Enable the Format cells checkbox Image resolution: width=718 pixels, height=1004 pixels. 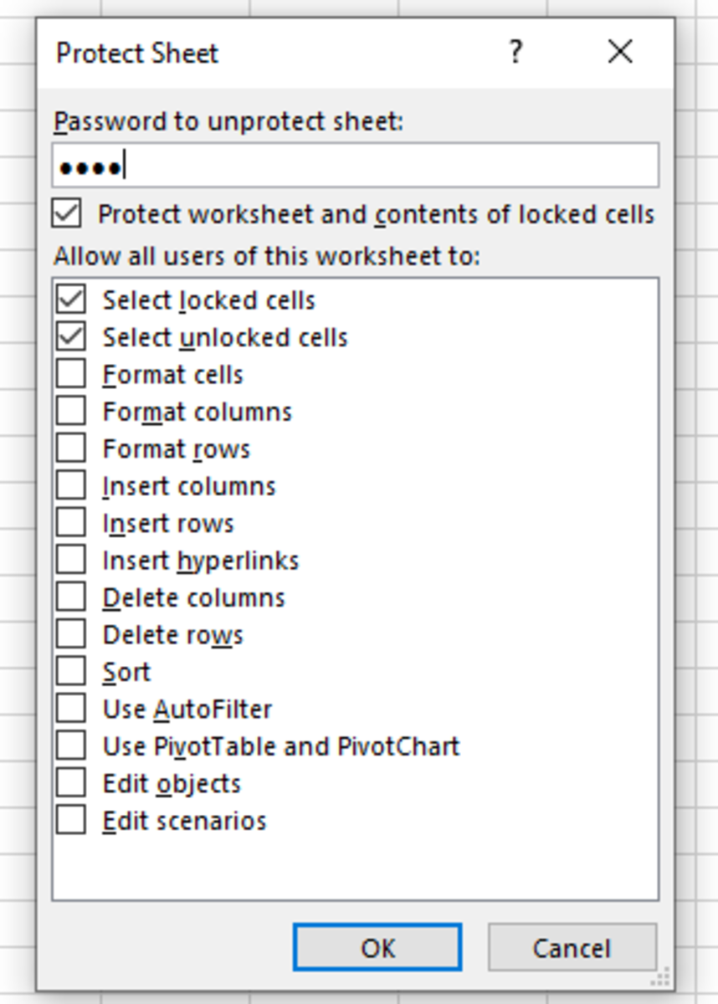click(71, 374)
